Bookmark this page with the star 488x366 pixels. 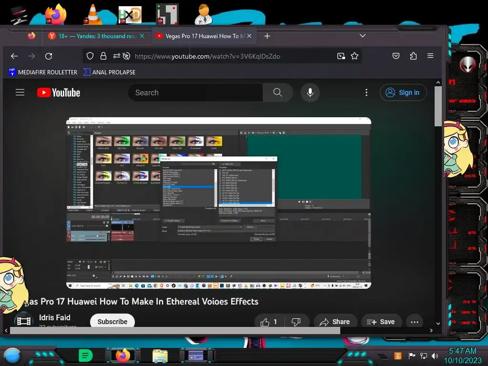point(355,56)
